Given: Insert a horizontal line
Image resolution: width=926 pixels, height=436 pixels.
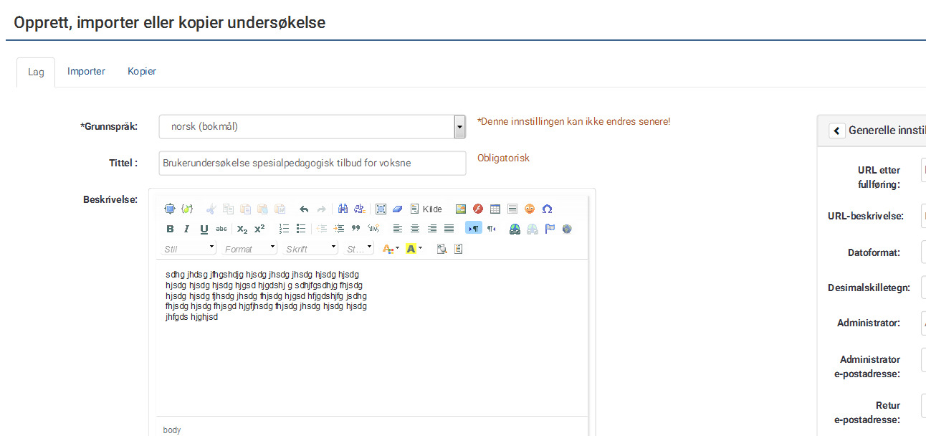Looking at the screenshot, I should pyautogui.click(x=512, y=209).
